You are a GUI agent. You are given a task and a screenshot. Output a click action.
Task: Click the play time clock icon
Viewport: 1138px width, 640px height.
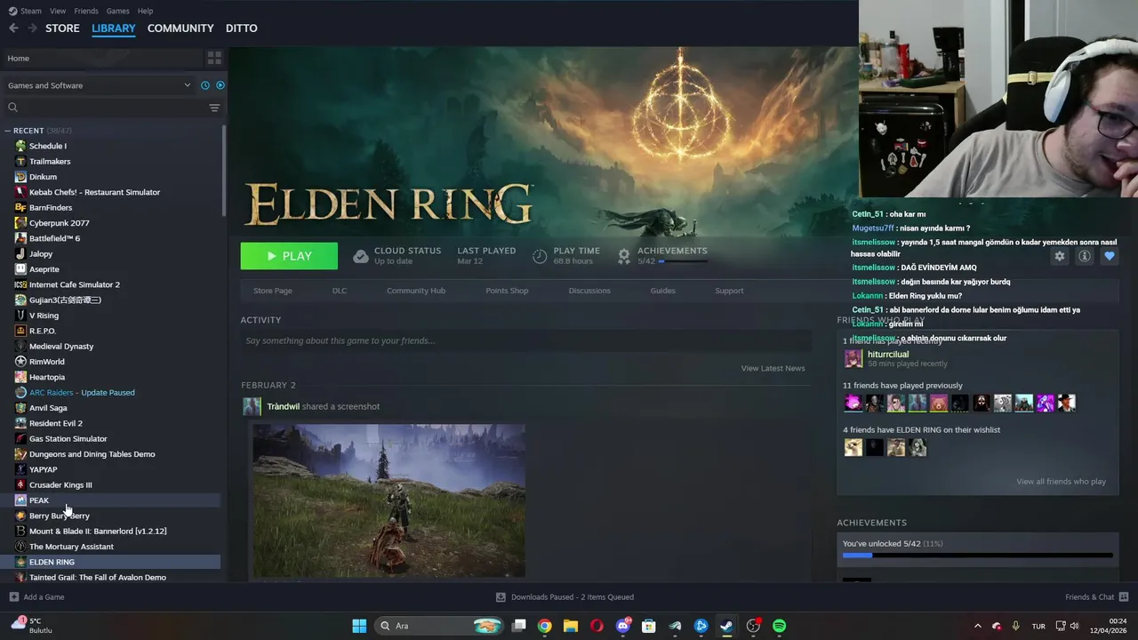pos(540,256)
